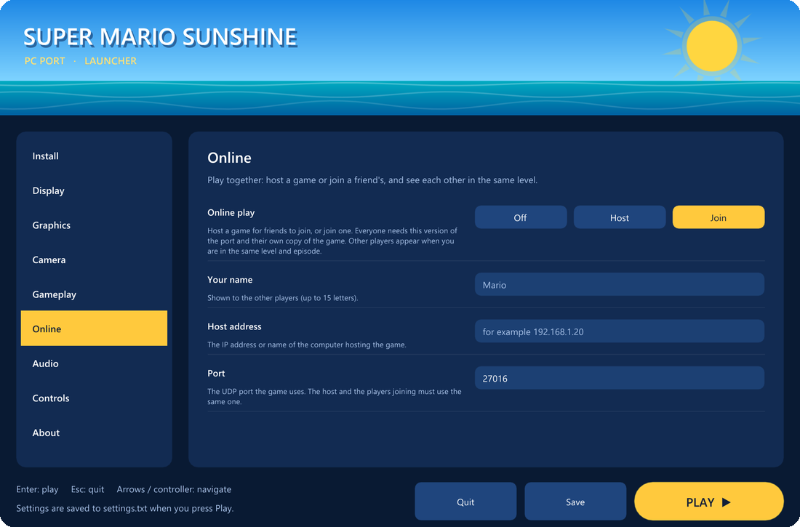Click the Online panel heading
Image resolution: width=800 pixels, height=527 pixels.
pos(229,158)
